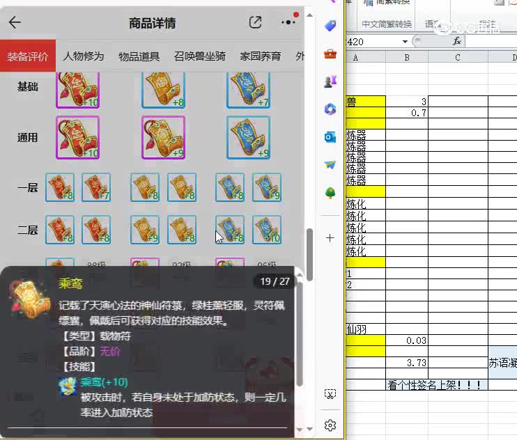Select first red talisman +8 in 一层 row
The width and height of the screenshot is (517, 440).
(x=60, y=187)
